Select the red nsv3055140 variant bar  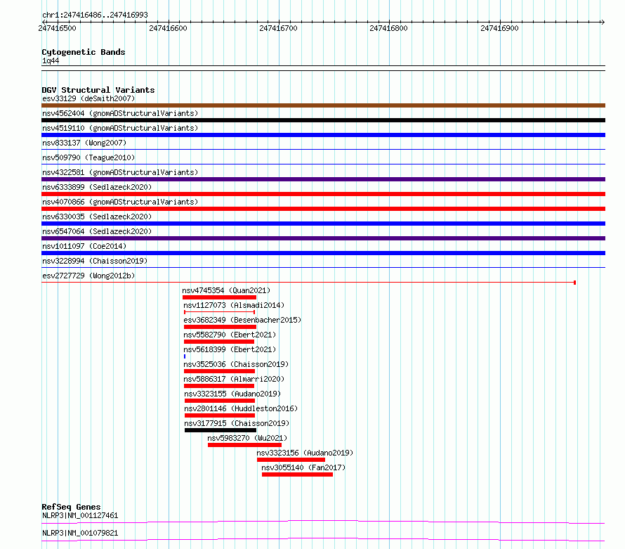pyautogui.click(x=297, y=474)
